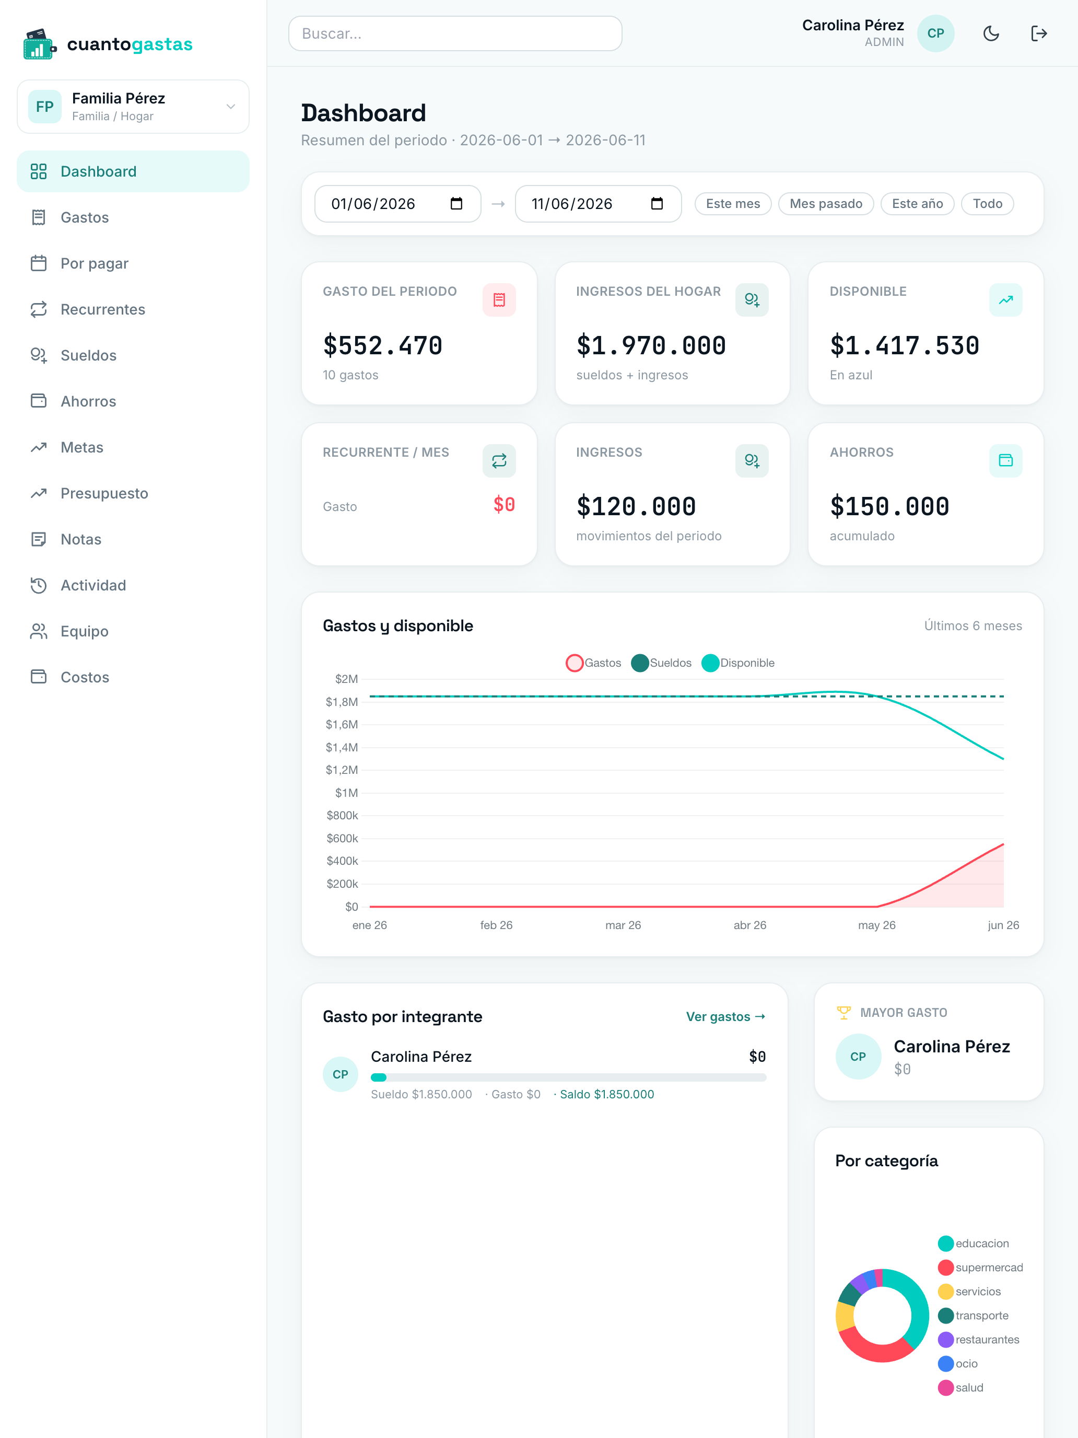1078x1438 pixels.
Task: Toggle restaurantes category in donut legend
Action: (979, 1339)
